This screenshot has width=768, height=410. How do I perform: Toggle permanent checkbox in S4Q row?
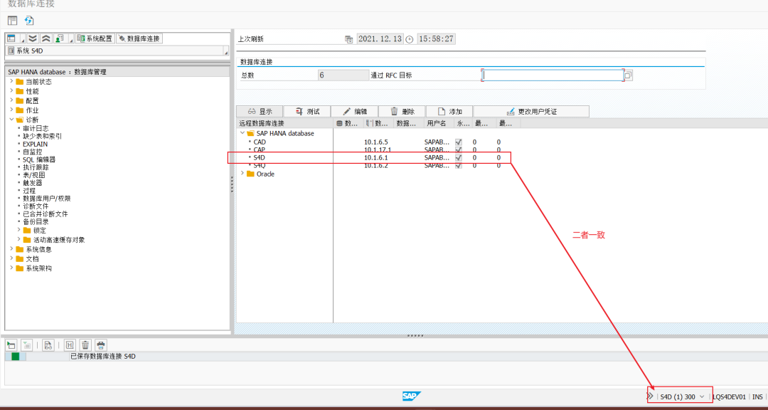pyautogui.click(x=459, y=166)
